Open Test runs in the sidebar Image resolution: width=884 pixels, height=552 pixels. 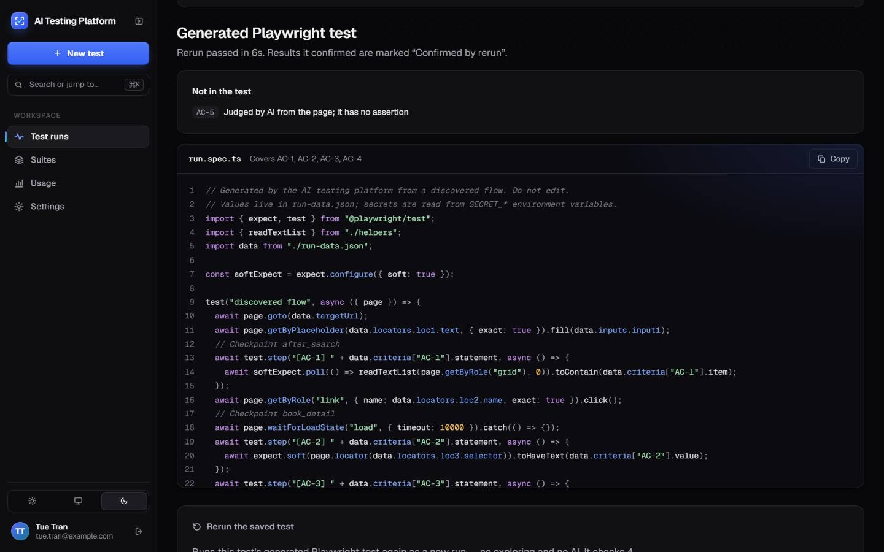78,137
